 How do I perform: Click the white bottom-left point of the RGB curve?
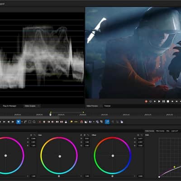[x=159, y=177]
